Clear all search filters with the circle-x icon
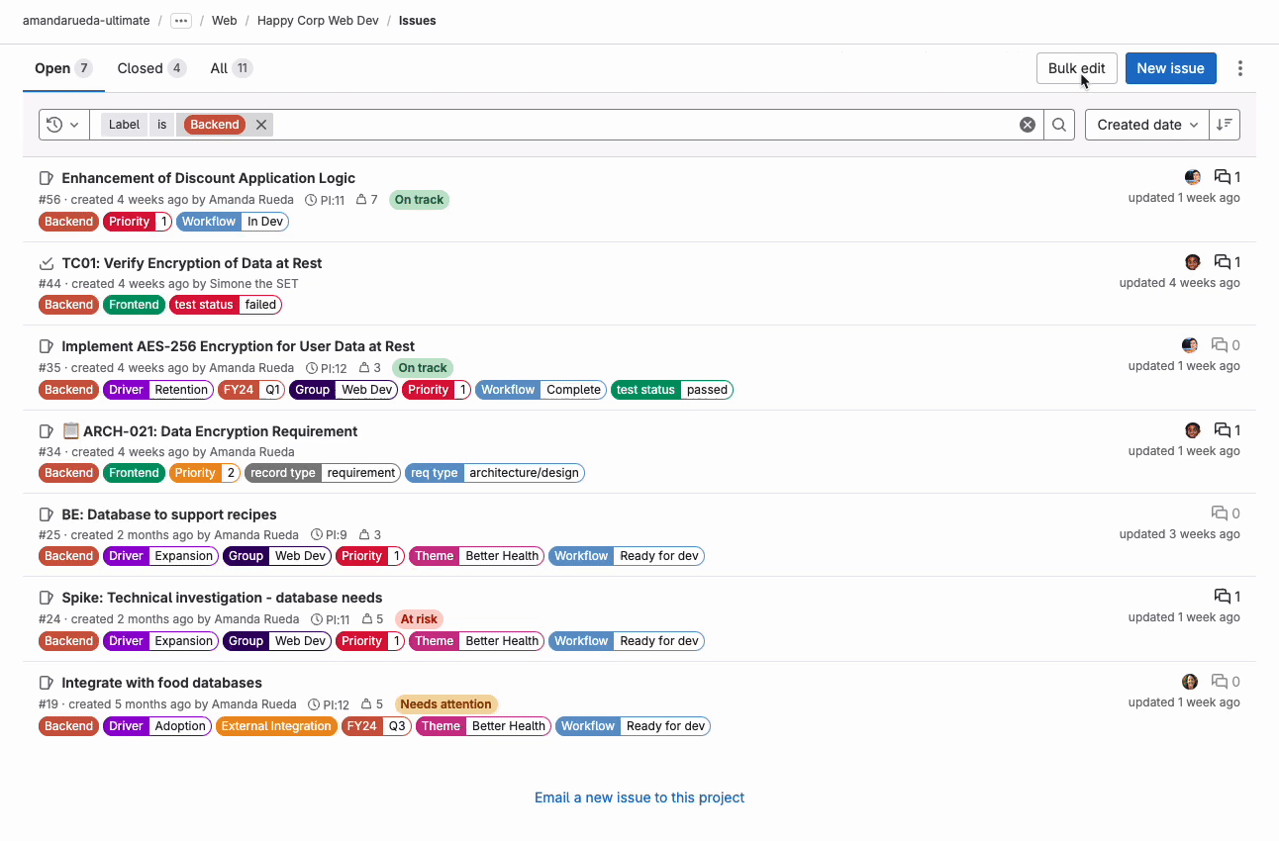 pyautogui.click(x=1027, y=124)
